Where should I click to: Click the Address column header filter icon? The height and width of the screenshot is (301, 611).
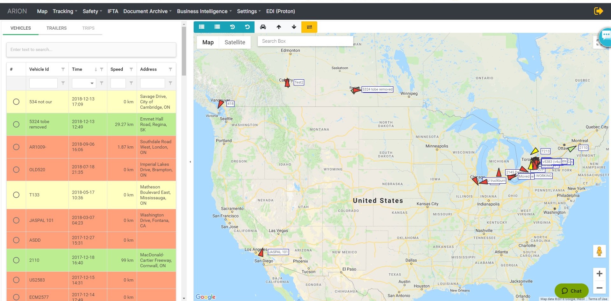170,69
